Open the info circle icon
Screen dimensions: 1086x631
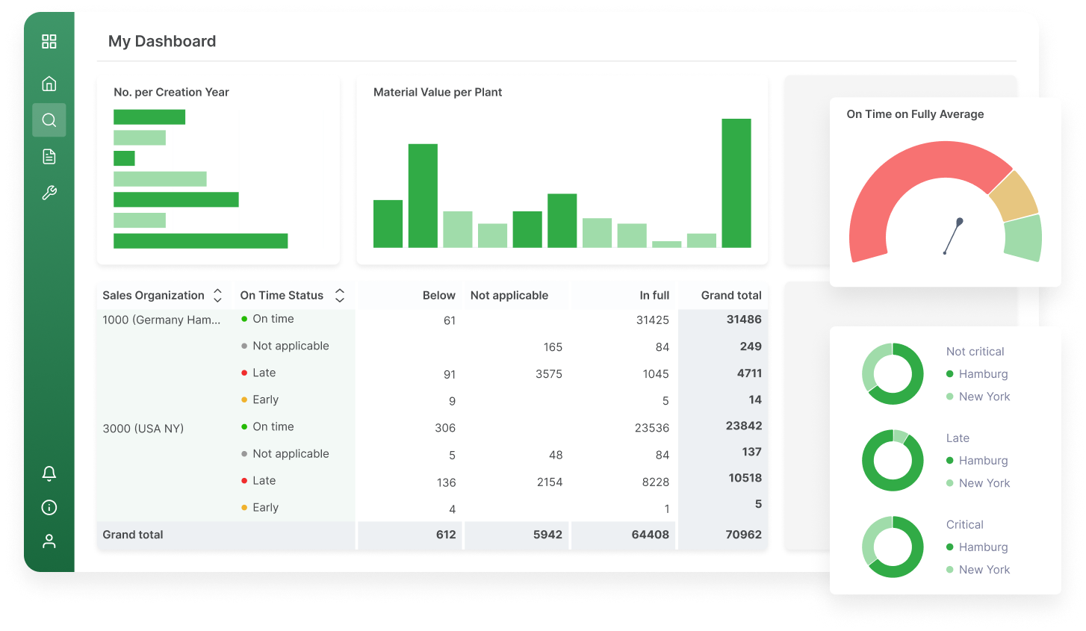[49, 508]
